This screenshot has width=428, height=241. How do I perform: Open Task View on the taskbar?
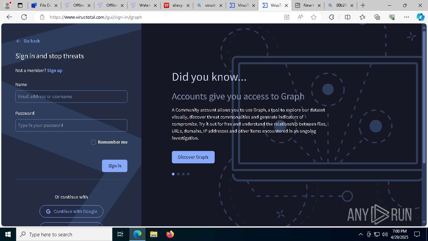[120, 234]
